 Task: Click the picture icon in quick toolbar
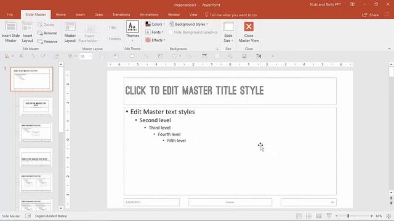[244, 56]
